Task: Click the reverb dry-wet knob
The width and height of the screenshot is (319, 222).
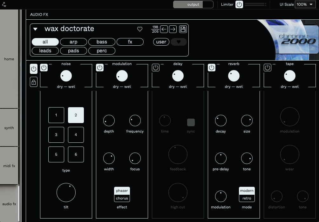Action: (234, 76)
